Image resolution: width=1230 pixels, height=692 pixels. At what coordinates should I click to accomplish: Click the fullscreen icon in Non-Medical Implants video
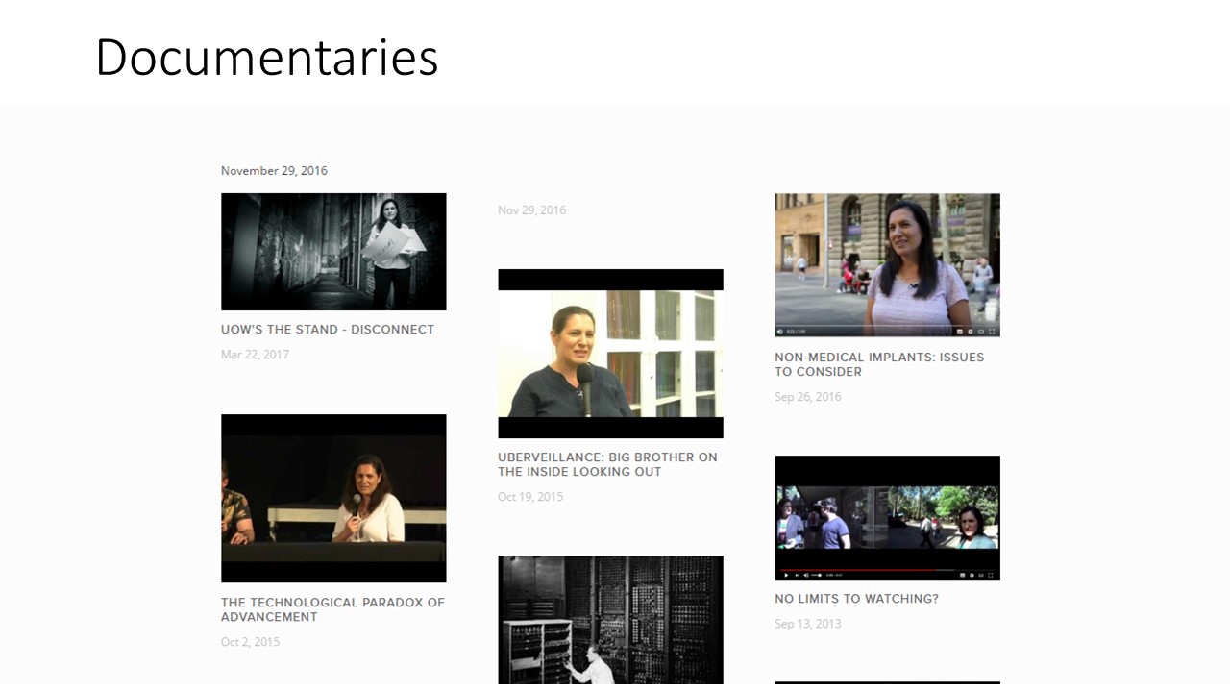(x=992, y=332)
